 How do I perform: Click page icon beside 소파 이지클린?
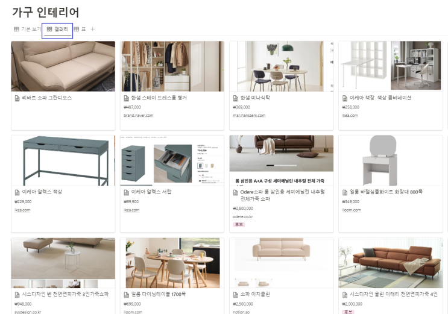235,295
